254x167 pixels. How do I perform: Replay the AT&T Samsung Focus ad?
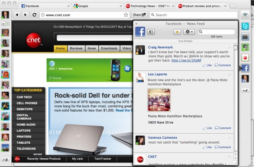(55, 78)
